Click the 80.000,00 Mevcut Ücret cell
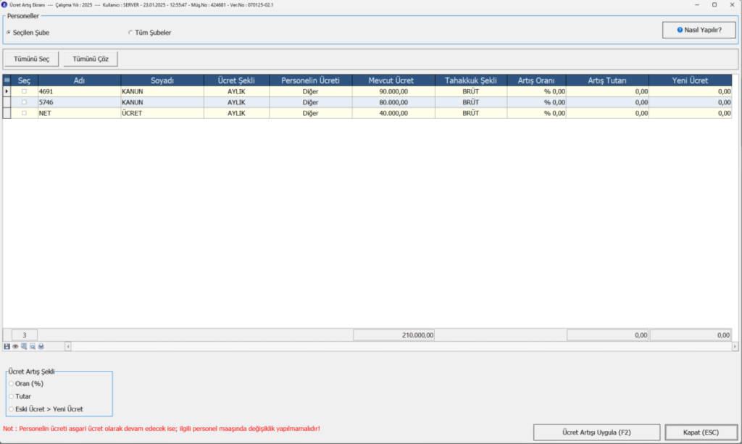Image resolution: width=742 pixels, height=444 pixels. [393, 102]
